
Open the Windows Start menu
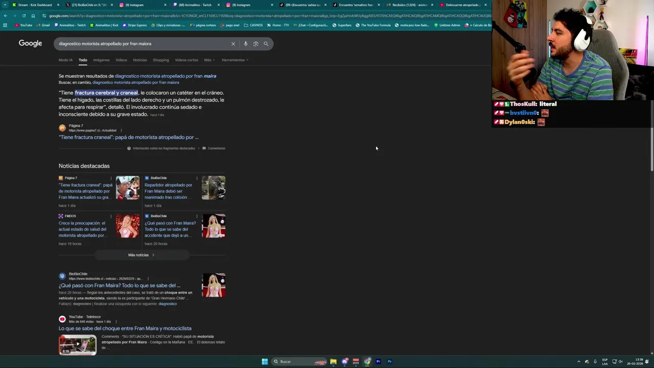[265, 361]
